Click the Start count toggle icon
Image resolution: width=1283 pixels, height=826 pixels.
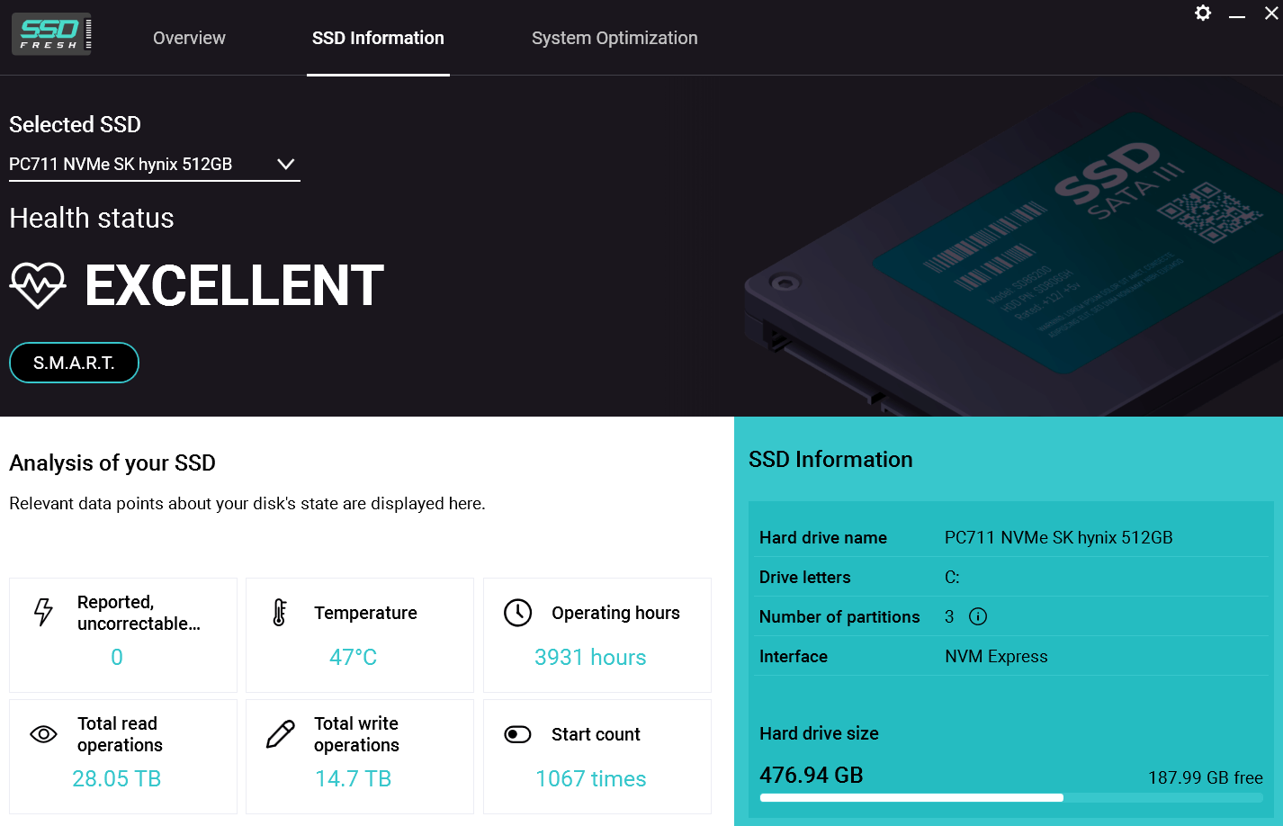[517, 734]
